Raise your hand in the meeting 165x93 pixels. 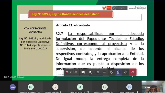pos(112,72)
